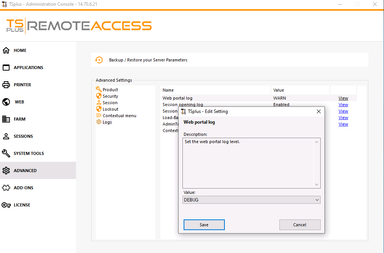Click the Backup / Restore circular arrow icon
384x253 pixels.
[99, 60]
